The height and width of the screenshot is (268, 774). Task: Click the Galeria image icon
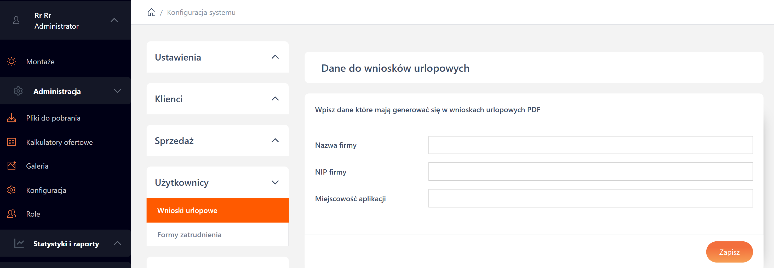point(12,166)
